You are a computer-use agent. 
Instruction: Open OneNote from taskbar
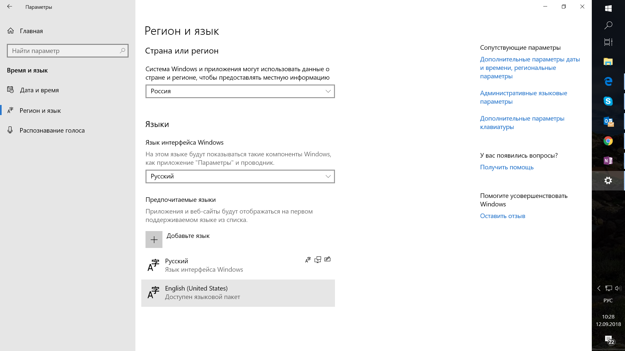pyautogui.click(x=608, y=160)
